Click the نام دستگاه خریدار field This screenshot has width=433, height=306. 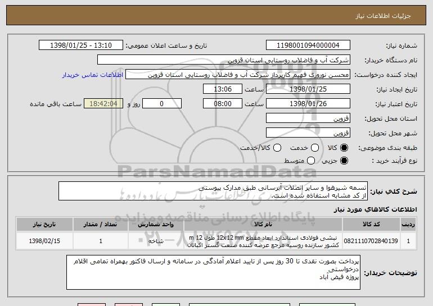point(224,60)
